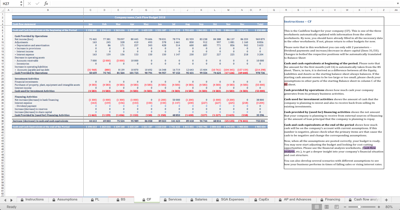Screen dimensions: 400x210
Task: Open the Services sheet tab
Action: point(172,199)
